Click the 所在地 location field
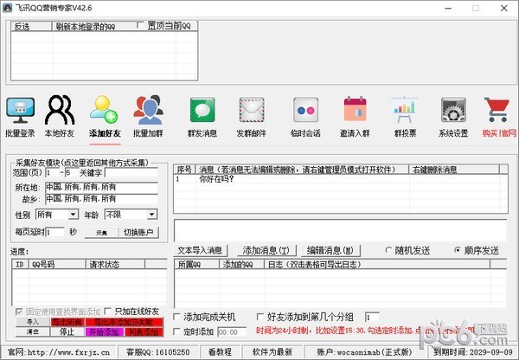 click(x=101, y=188)
